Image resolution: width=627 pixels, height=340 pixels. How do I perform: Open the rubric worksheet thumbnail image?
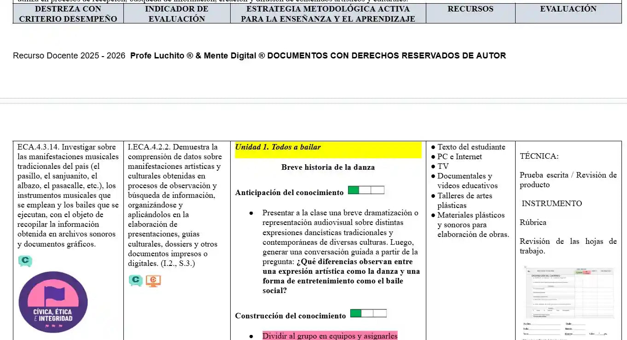pos(569,293)
